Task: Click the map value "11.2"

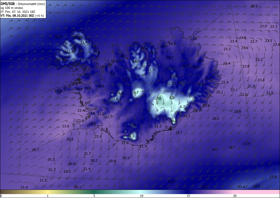Action: [120, 92]
